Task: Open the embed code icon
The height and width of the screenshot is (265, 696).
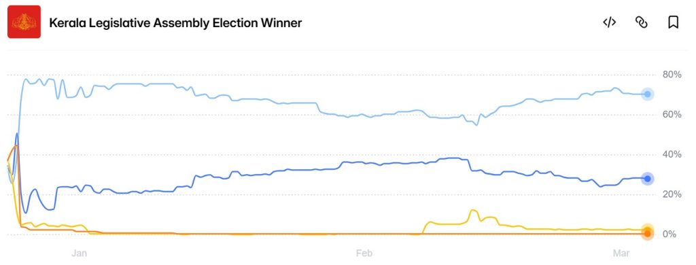Action: [x=609, y=22]
